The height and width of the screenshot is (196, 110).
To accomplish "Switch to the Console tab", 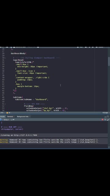I will [x=2, y=116].
